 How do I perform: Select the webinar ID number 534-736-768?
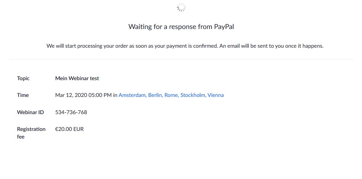(x=71, y=112)
